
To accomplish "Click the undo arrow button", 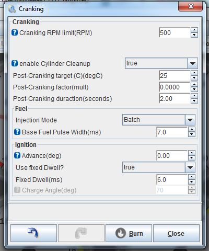I will coord(33,233).
